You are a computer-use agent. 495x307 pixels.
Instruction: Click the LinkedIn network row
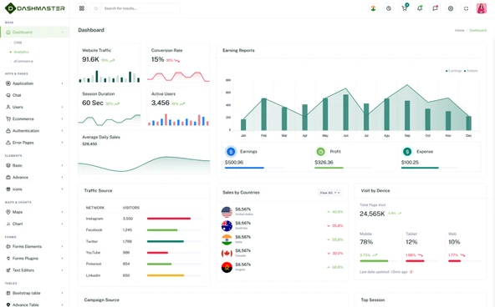tap(144, 275)
